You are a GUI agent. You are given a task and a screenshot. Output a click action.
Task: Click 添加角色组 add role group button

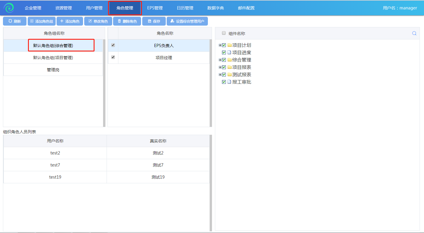pos(42,21)
